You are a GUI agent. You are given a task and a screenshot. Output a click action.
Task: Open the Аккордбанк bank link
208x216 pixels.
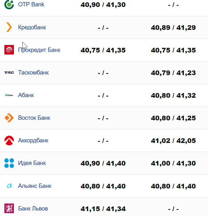coord(33,140)
